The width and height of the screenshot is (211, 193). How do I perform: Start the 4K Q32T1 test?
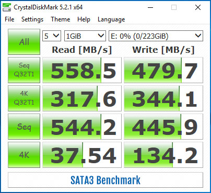pos(24,98)
